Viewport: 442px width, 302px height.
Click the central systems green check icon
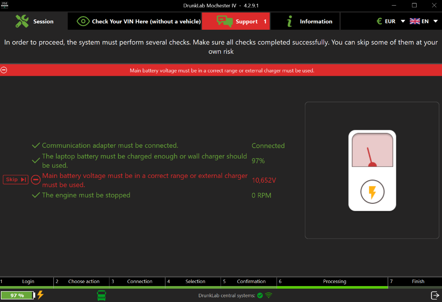pyautogui.click(x=260, y=296)
